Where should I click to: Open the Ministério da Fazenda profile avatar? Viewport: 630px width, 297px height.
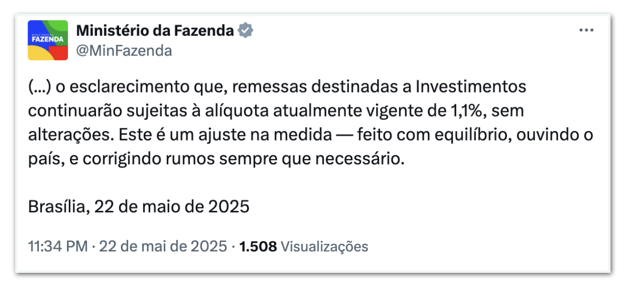click(48, 40)
